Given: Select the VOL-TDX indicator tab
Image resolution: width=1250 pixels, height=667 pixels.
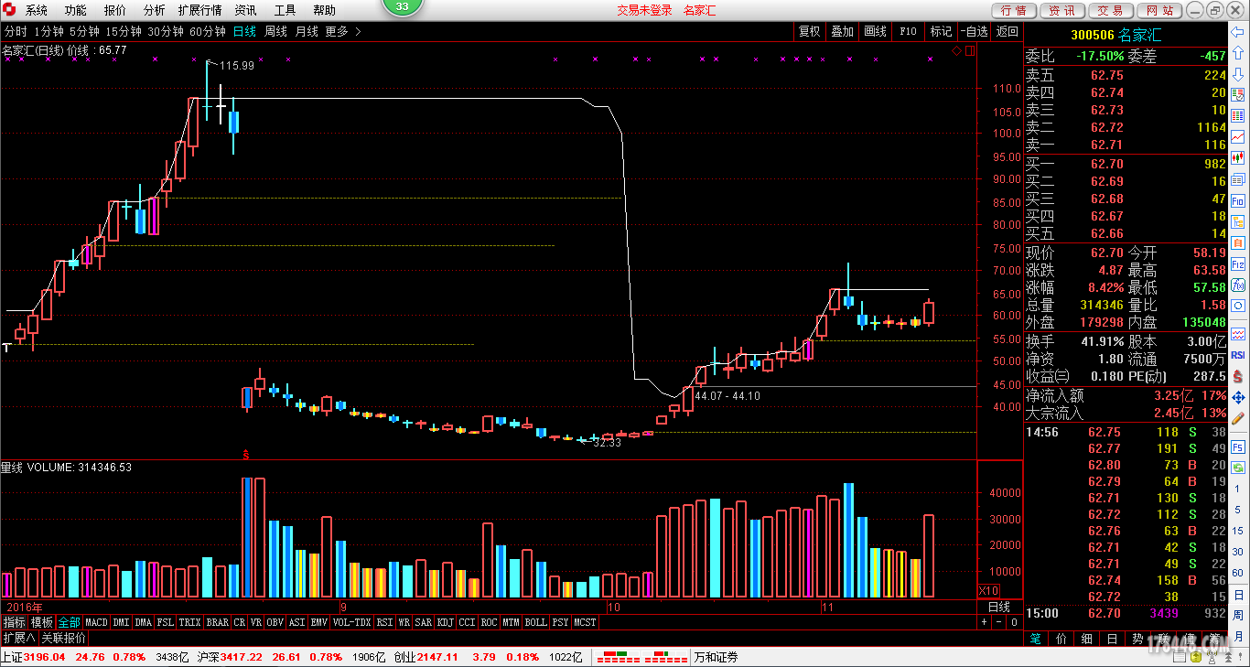Looking at the screenshot, I should click(x=352, y=622).
